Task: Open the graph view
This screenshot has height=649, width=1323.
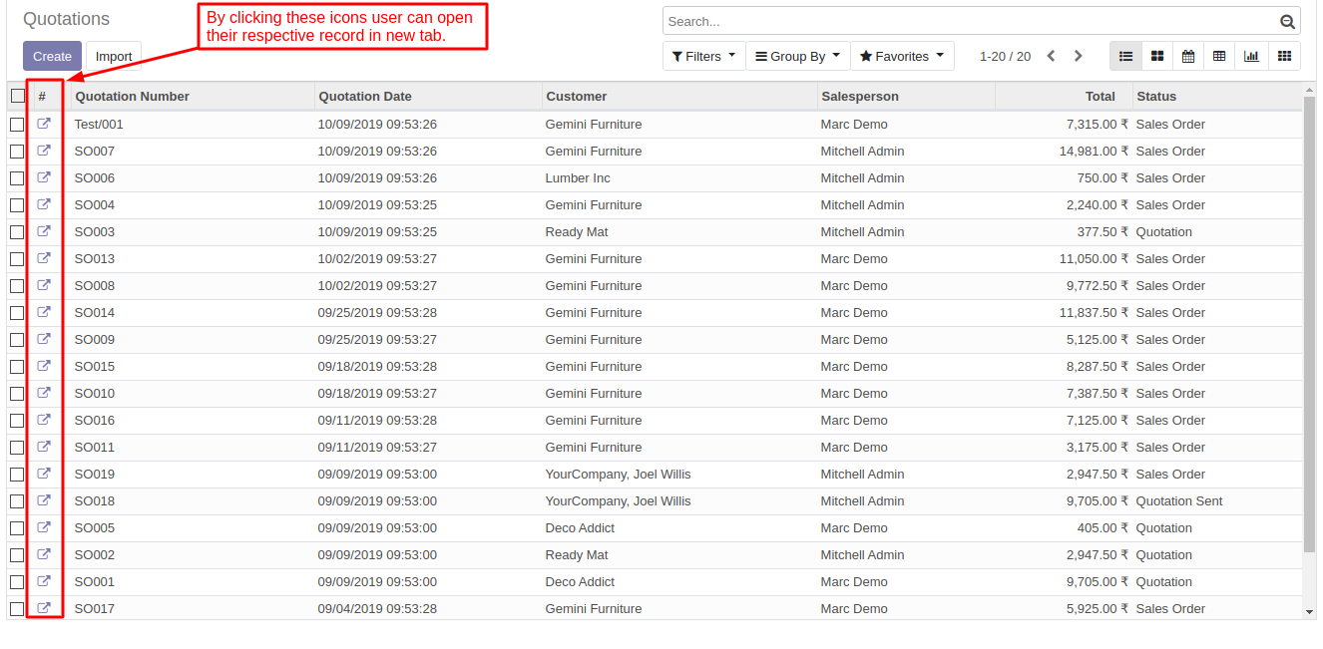Action: click(x=1250, y=57)
